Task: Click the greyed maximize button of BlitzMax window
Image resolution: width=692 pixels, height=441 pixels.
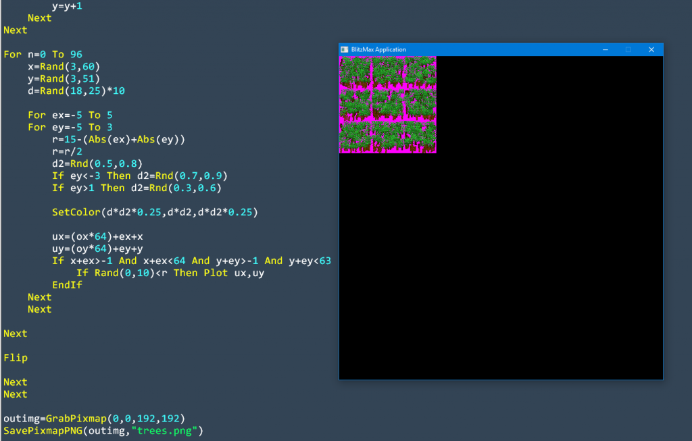Action: [628, 49]
